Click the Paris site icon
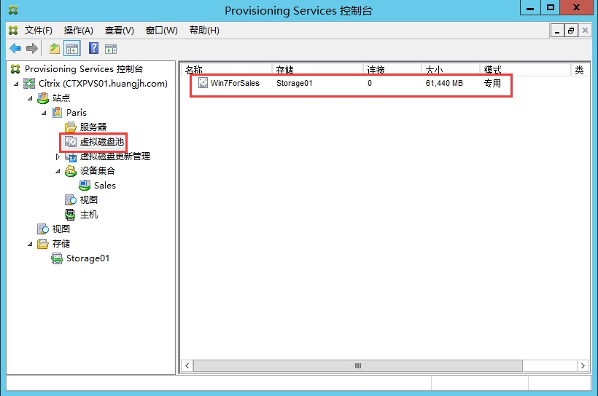Viewport: 598px width, 396px height. click(x=57, y=112)
